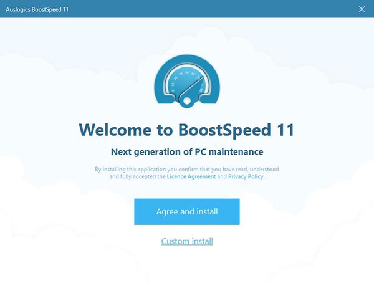Viewport: 374px width, 283px height.
Task: Click the 'Welcome to BoostSpeed 11' heading
Action: (x=187, y=130)
